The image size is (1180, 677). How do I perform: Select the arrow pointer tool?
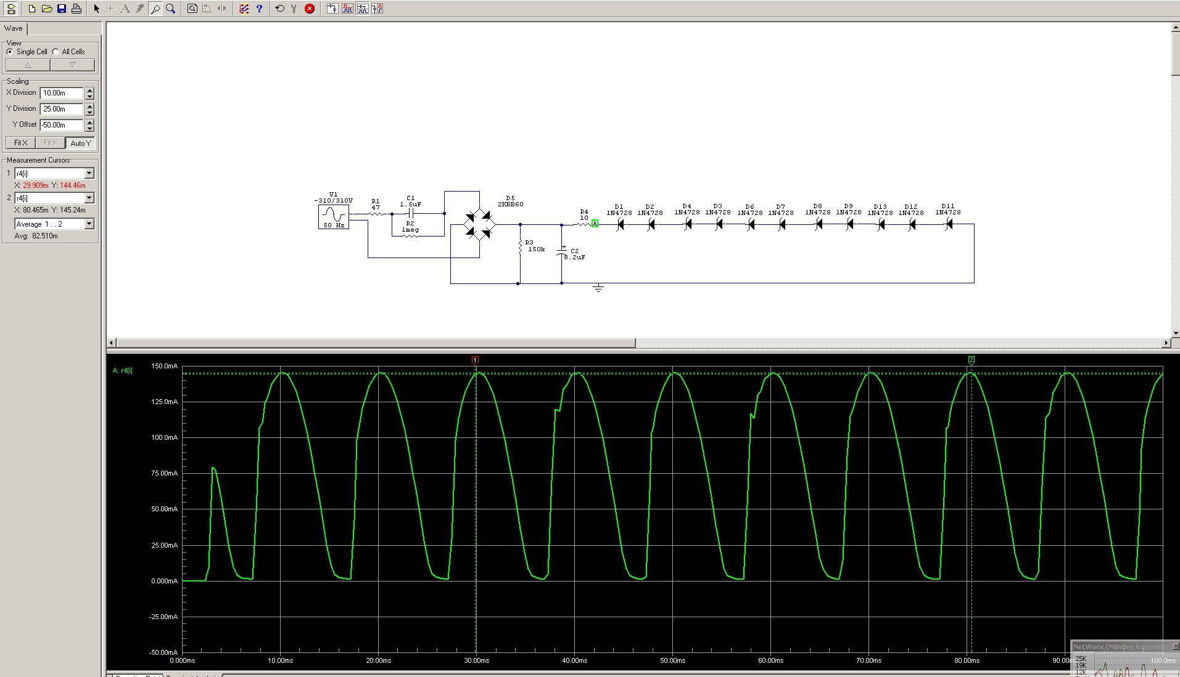96,9
